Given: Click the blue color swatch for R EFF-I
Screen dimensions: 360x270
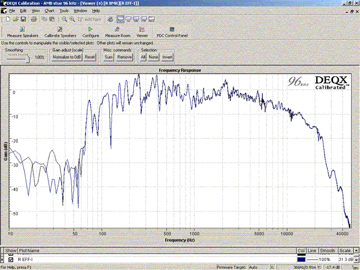Looking at the screenshot, I should pos(301,259).
